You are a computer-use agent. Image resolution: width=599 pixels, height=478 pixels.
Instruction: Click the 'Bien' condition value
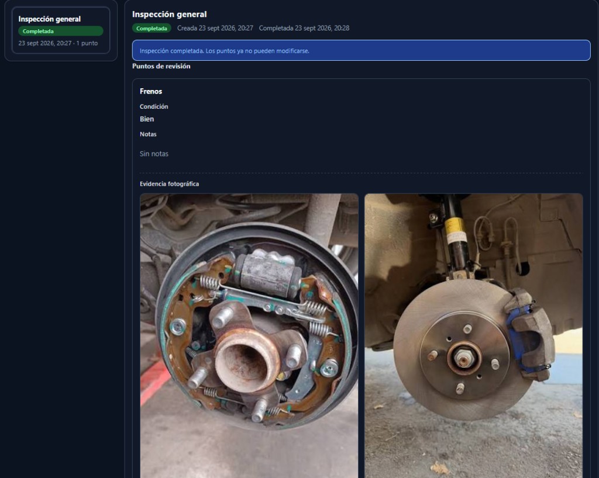point(147,119)
